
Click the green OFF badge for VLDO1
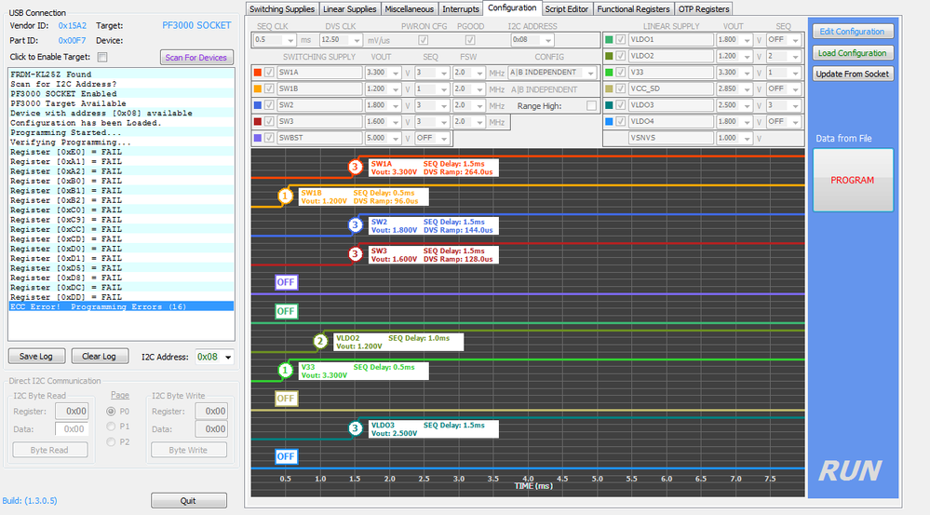pyautogui.click(x=286, y=311)
